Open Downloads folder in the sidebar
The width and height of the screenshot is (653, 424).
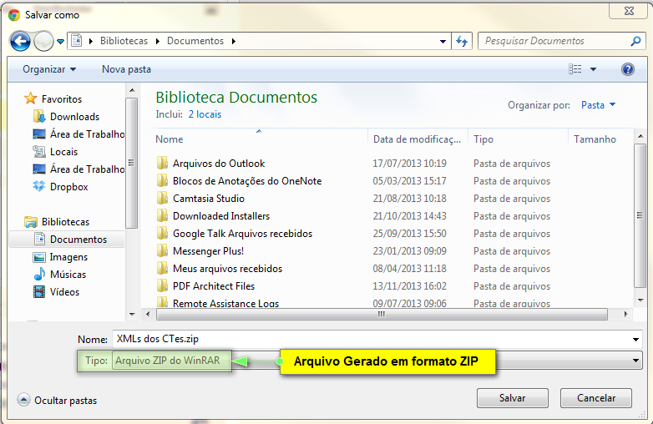74,117
